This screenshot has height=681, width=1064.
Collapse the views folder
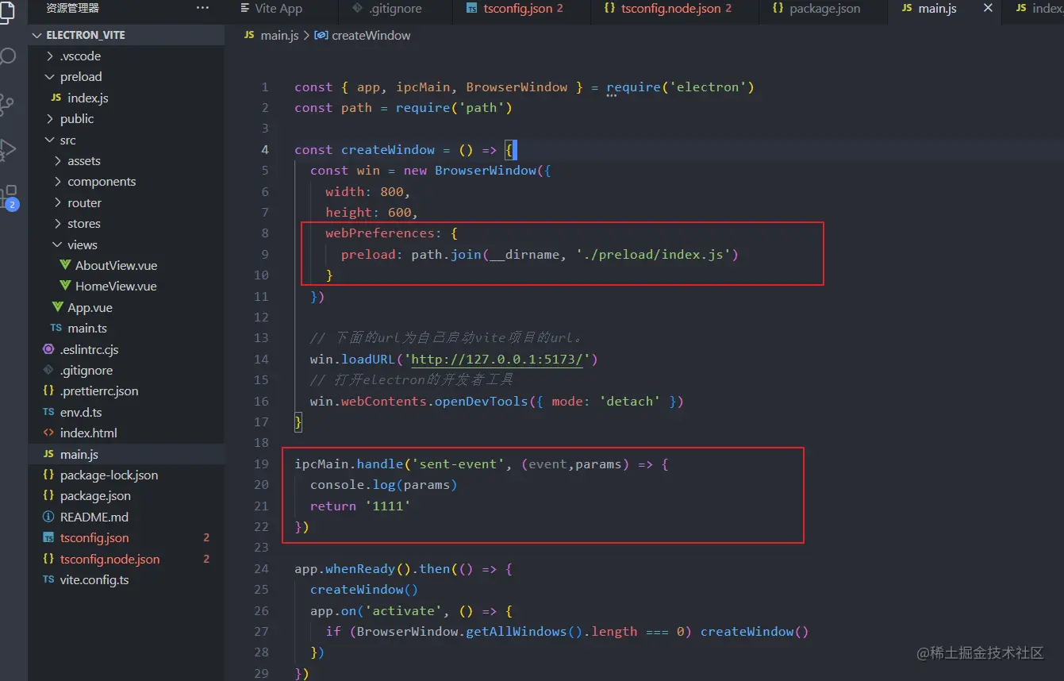126,245
